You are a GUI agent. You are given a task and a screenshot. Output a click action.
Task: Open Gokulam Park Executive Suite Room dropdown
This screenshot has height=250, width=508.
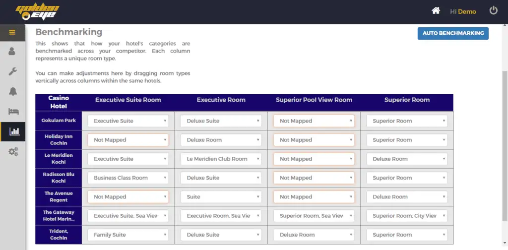[128, 121]
